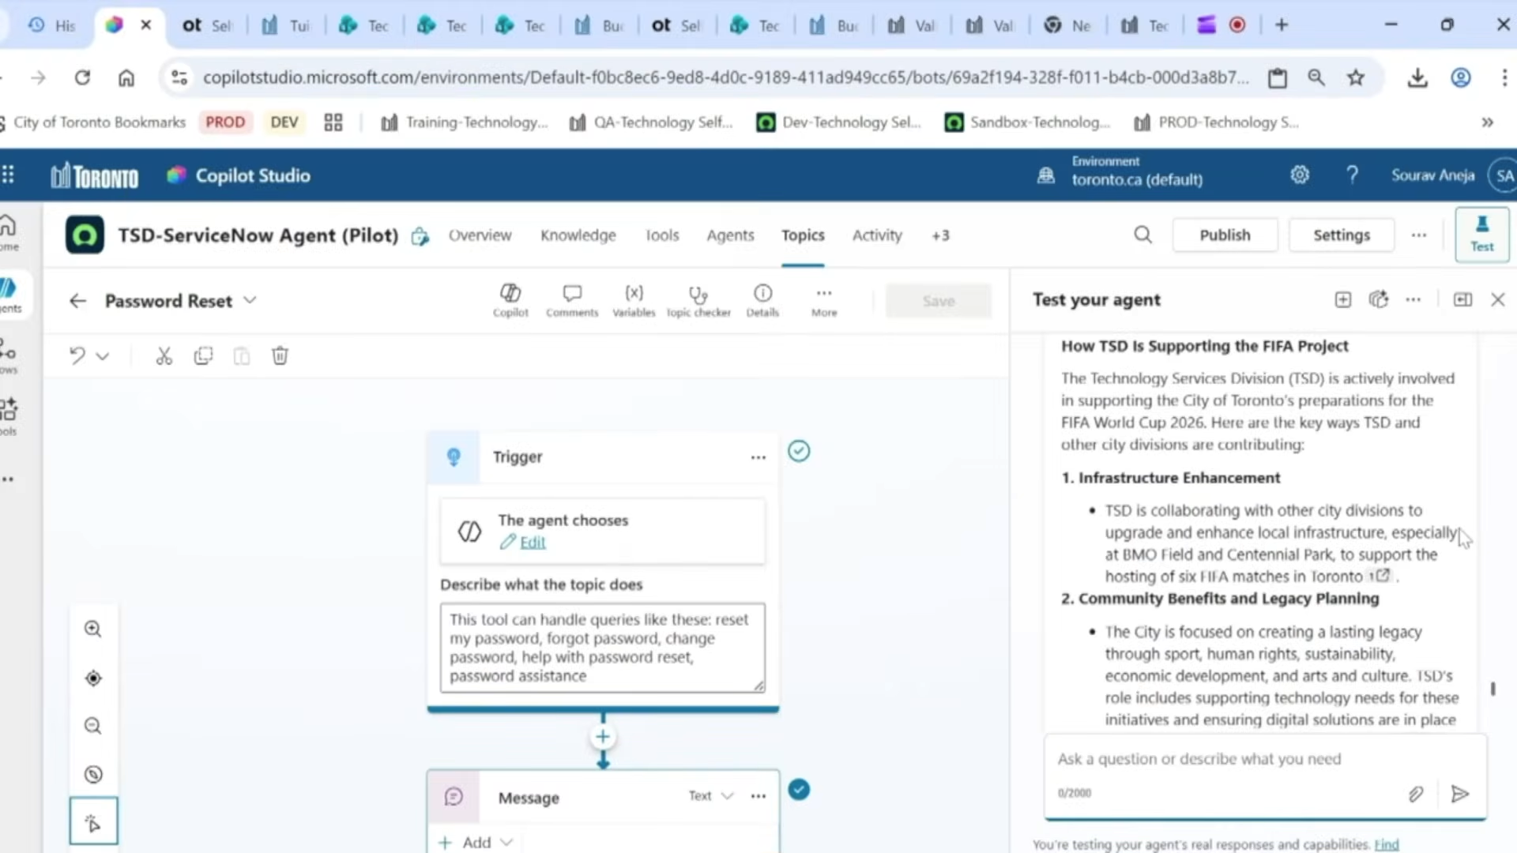Delete selected node with trash icon
Image resolution: width=1517 pixels, height=853 pixels.
click(x=280, y=356)
